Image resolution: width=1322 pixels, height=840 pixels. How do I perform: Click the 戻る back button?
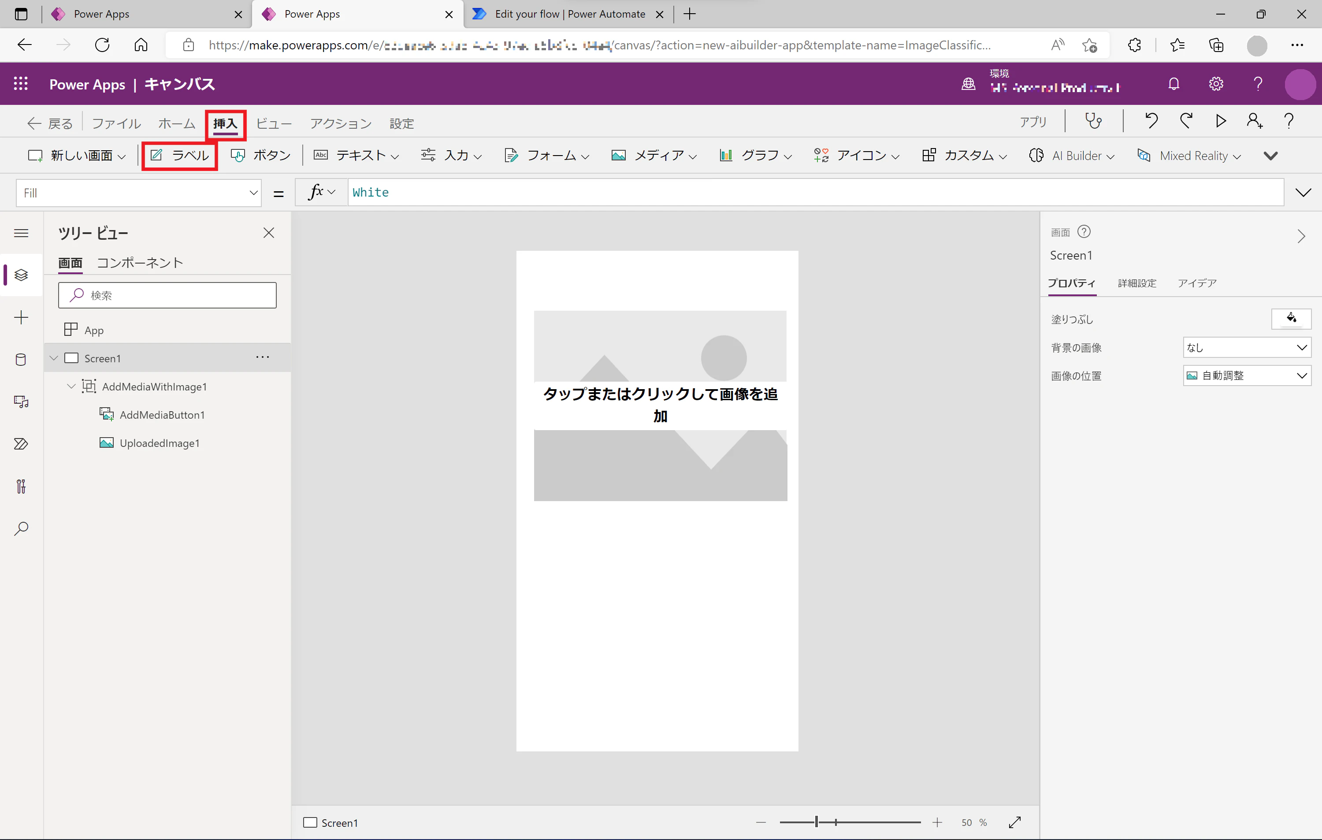[49, 123]
